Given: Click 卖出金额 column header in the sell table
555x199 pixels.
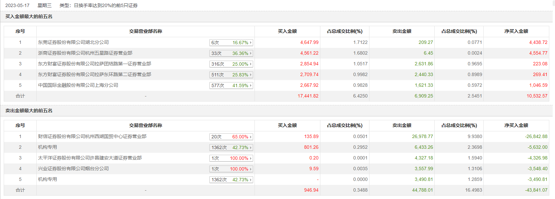Looking at the screenshot, I should point(402,125).
